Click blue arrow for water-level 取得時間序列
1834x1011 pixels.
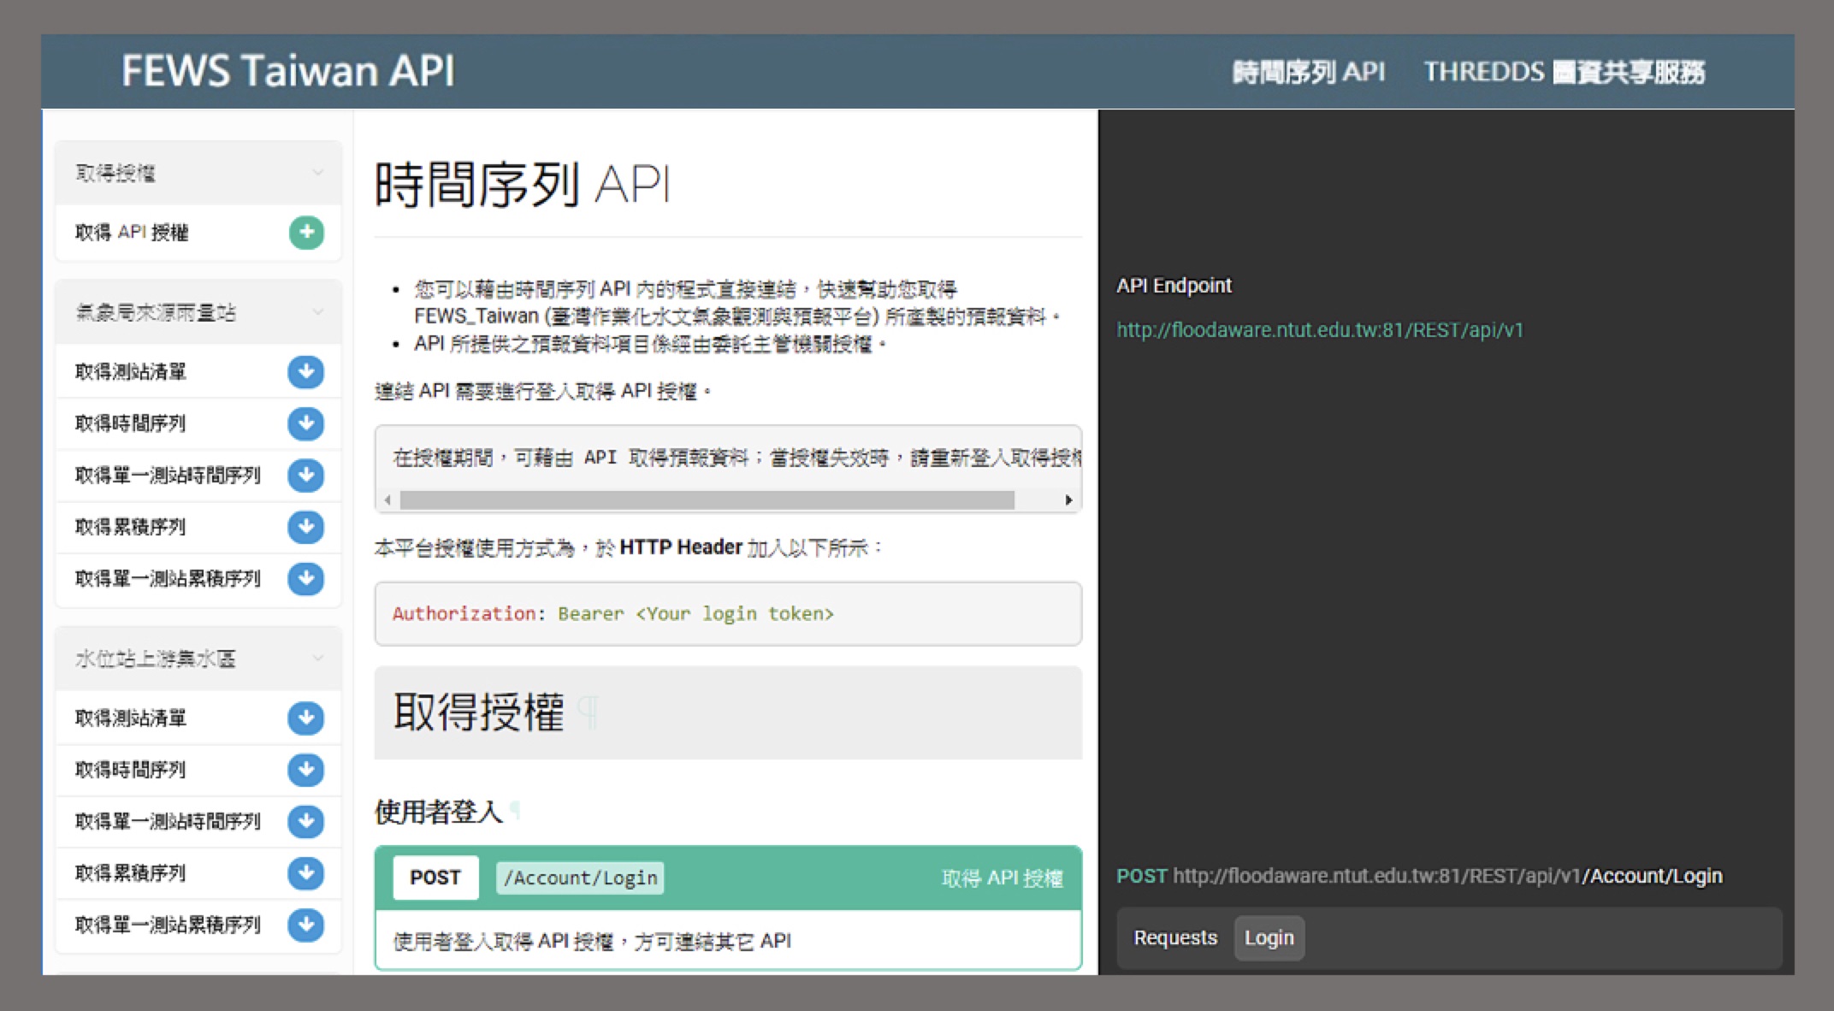tap(305, 770)
